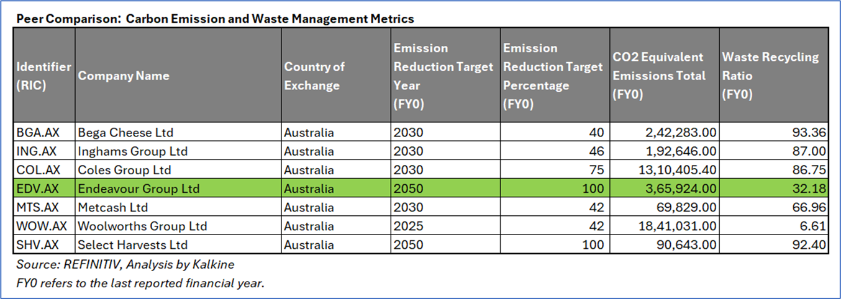This screenshot has width=841, height=299.
Task: Click the highlighted Endeavour Group Ltd cell
Action: (178, 188)
